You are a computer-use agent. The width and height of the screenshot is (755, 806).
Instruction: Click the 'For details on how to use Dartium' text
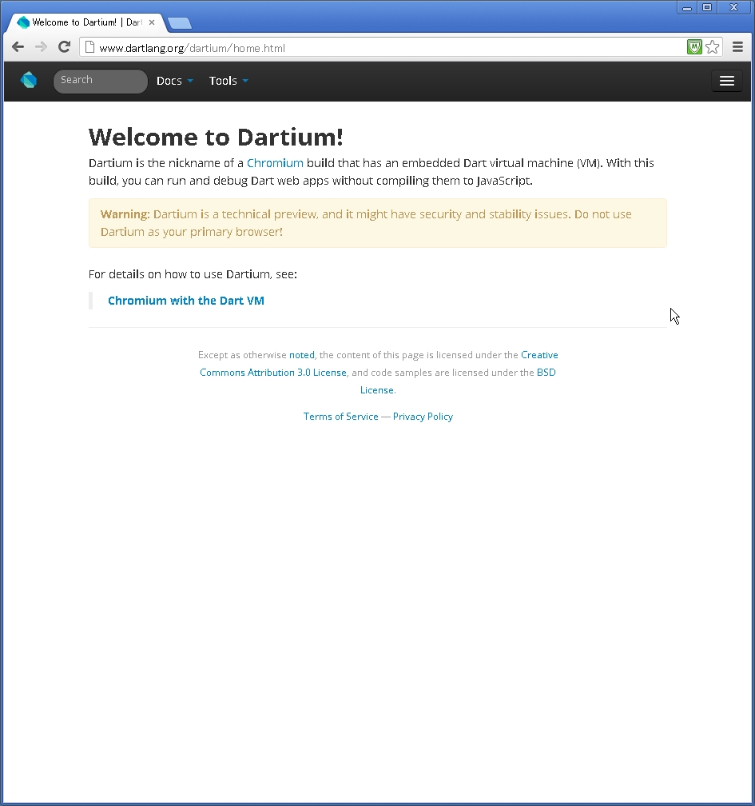[193, 274]
